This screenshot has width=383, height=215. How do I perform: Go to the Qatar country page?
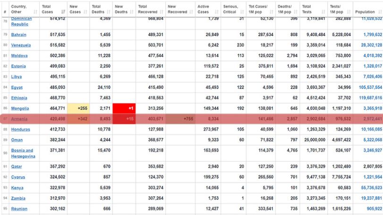(x=17, y=166)
